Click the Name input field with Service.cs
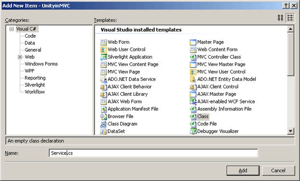300x181 pixels. (153, 153)
